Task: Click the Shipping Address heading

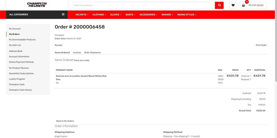Action: point(65,132)
